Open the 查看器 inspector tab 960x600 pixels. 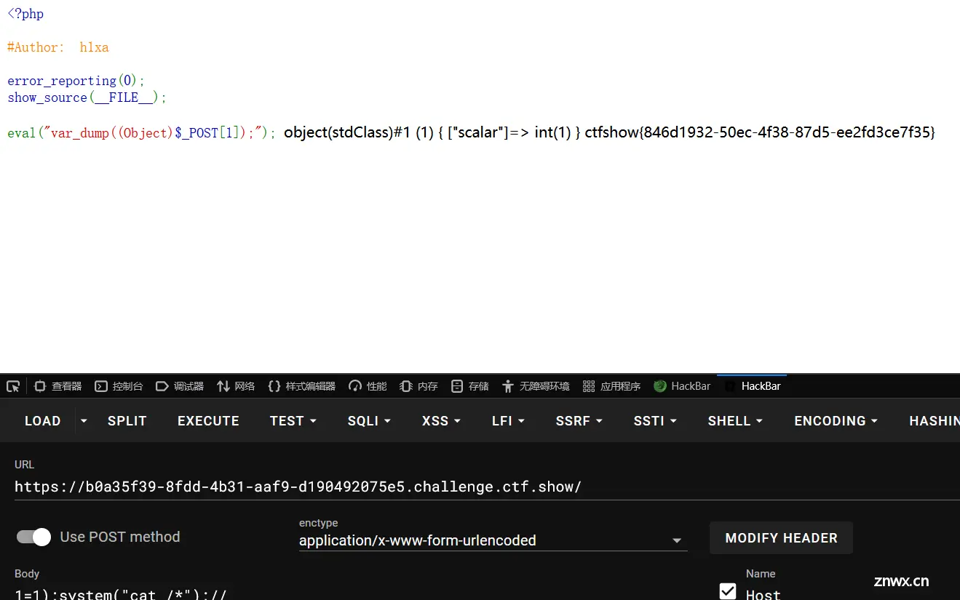(58, 386)
